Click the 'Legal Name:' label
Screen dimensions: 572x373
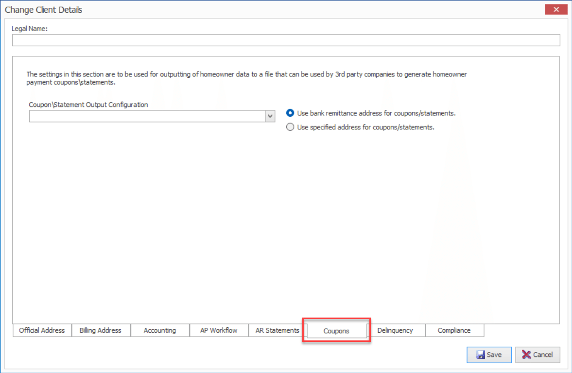click(30, 29)
